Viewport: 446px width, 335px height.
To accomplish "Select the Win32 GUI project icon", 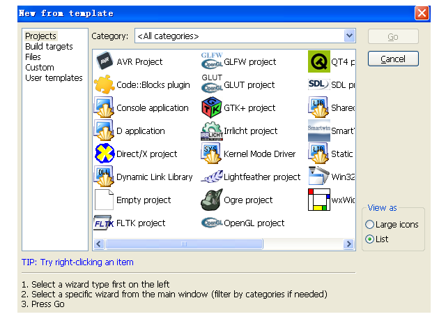I will (319, 176).
